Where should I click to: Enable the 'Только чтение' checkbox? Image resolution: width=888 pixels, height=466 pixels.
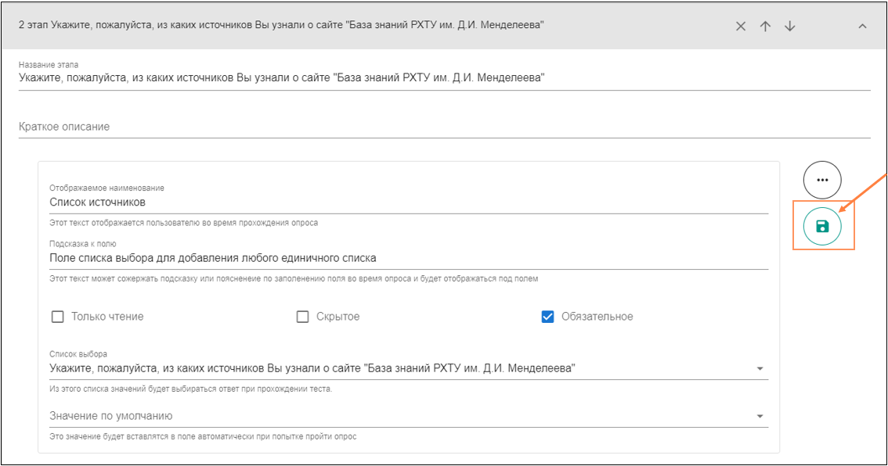(57, 317)
